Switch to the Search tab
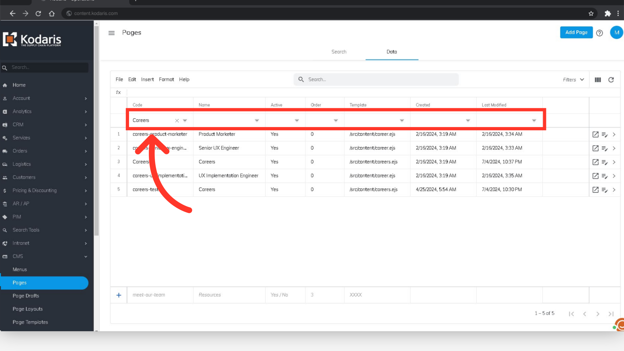 tap(339, 52)
